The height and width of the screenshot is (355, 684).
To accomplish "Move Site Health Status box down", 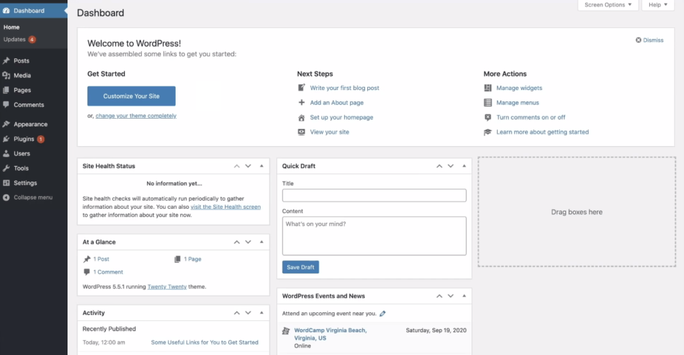I will pos(248,166).
